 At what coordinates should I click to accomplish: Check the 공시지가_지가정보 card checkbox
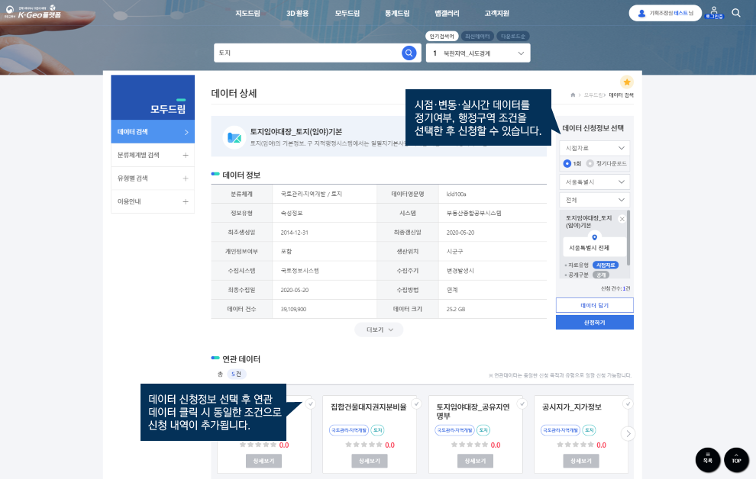coord(627,403)
